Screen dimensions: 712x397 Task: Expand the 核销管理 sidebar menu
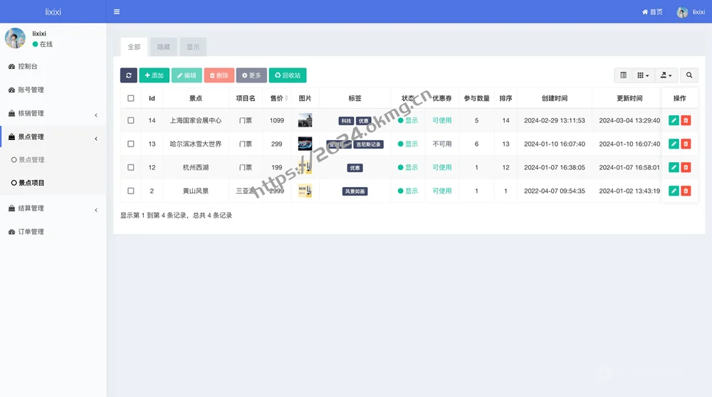(x=53, y=113)
